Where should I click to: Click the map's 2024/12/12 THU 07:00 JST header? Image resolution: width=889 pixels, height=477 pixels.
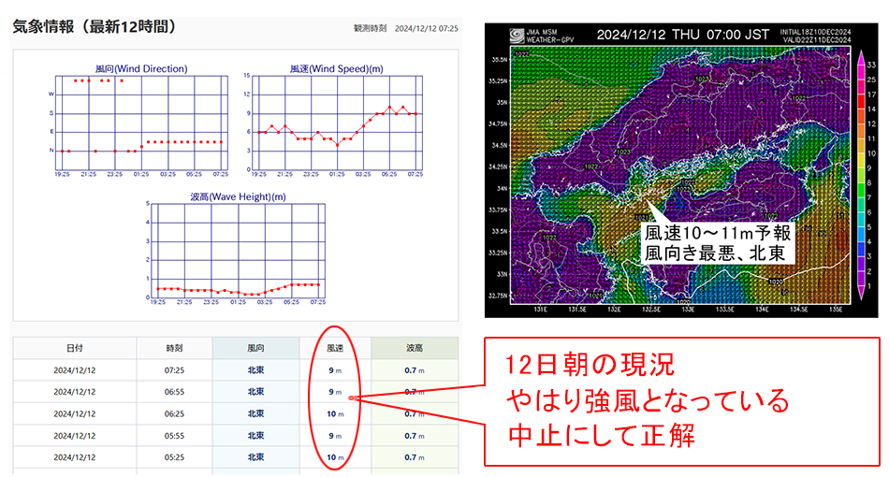pos(682,35)
